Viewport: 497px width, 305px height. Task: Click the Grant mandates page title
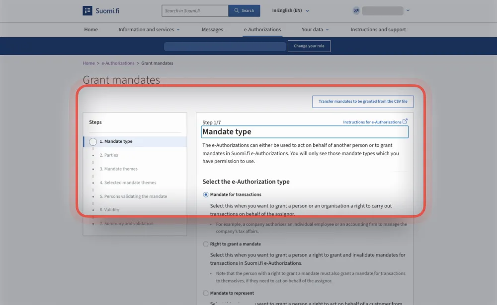121,80
